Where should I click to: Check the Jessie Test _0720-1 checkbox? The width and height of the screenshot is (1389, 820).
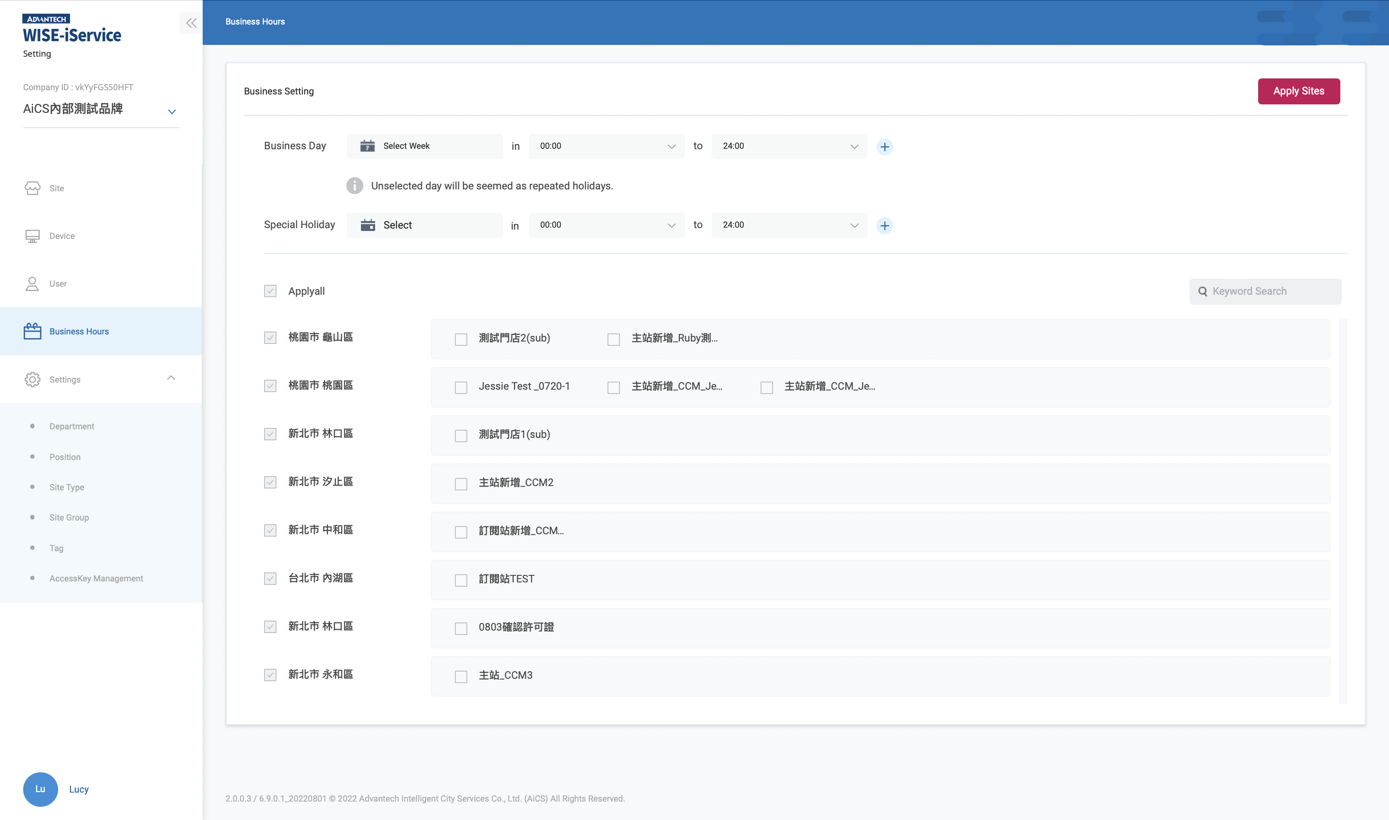coord(461,387)
